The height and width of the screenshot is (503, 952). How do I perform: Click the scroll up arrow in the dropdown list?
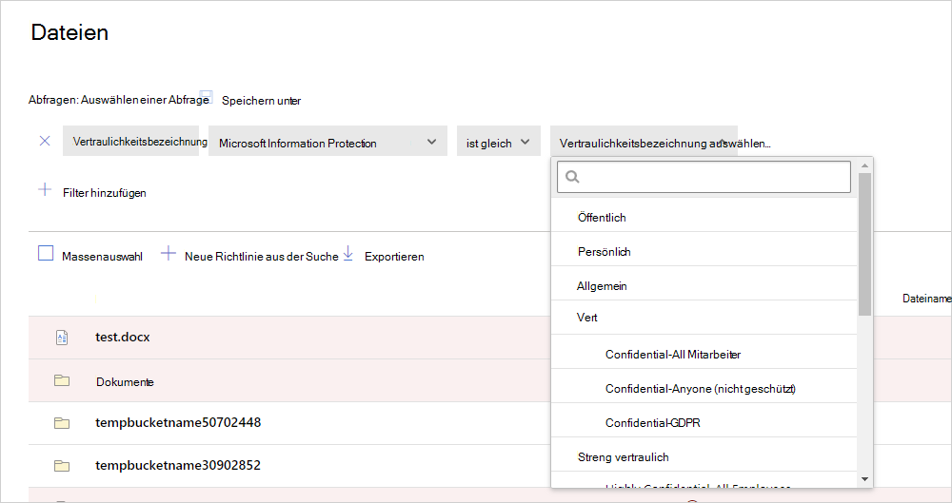[864, 165]
